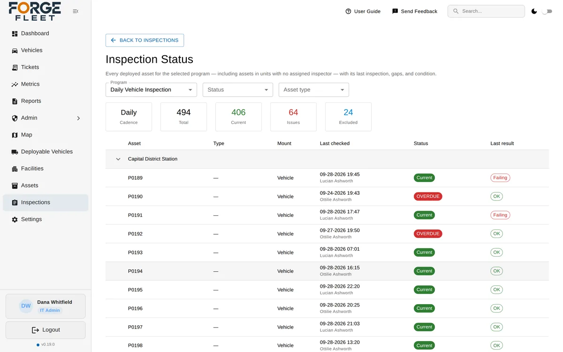This screenshot has width=563, height=352.
Task: Click the Vehicles car icon
Action: pyautogui.click(x=15, y=51)
